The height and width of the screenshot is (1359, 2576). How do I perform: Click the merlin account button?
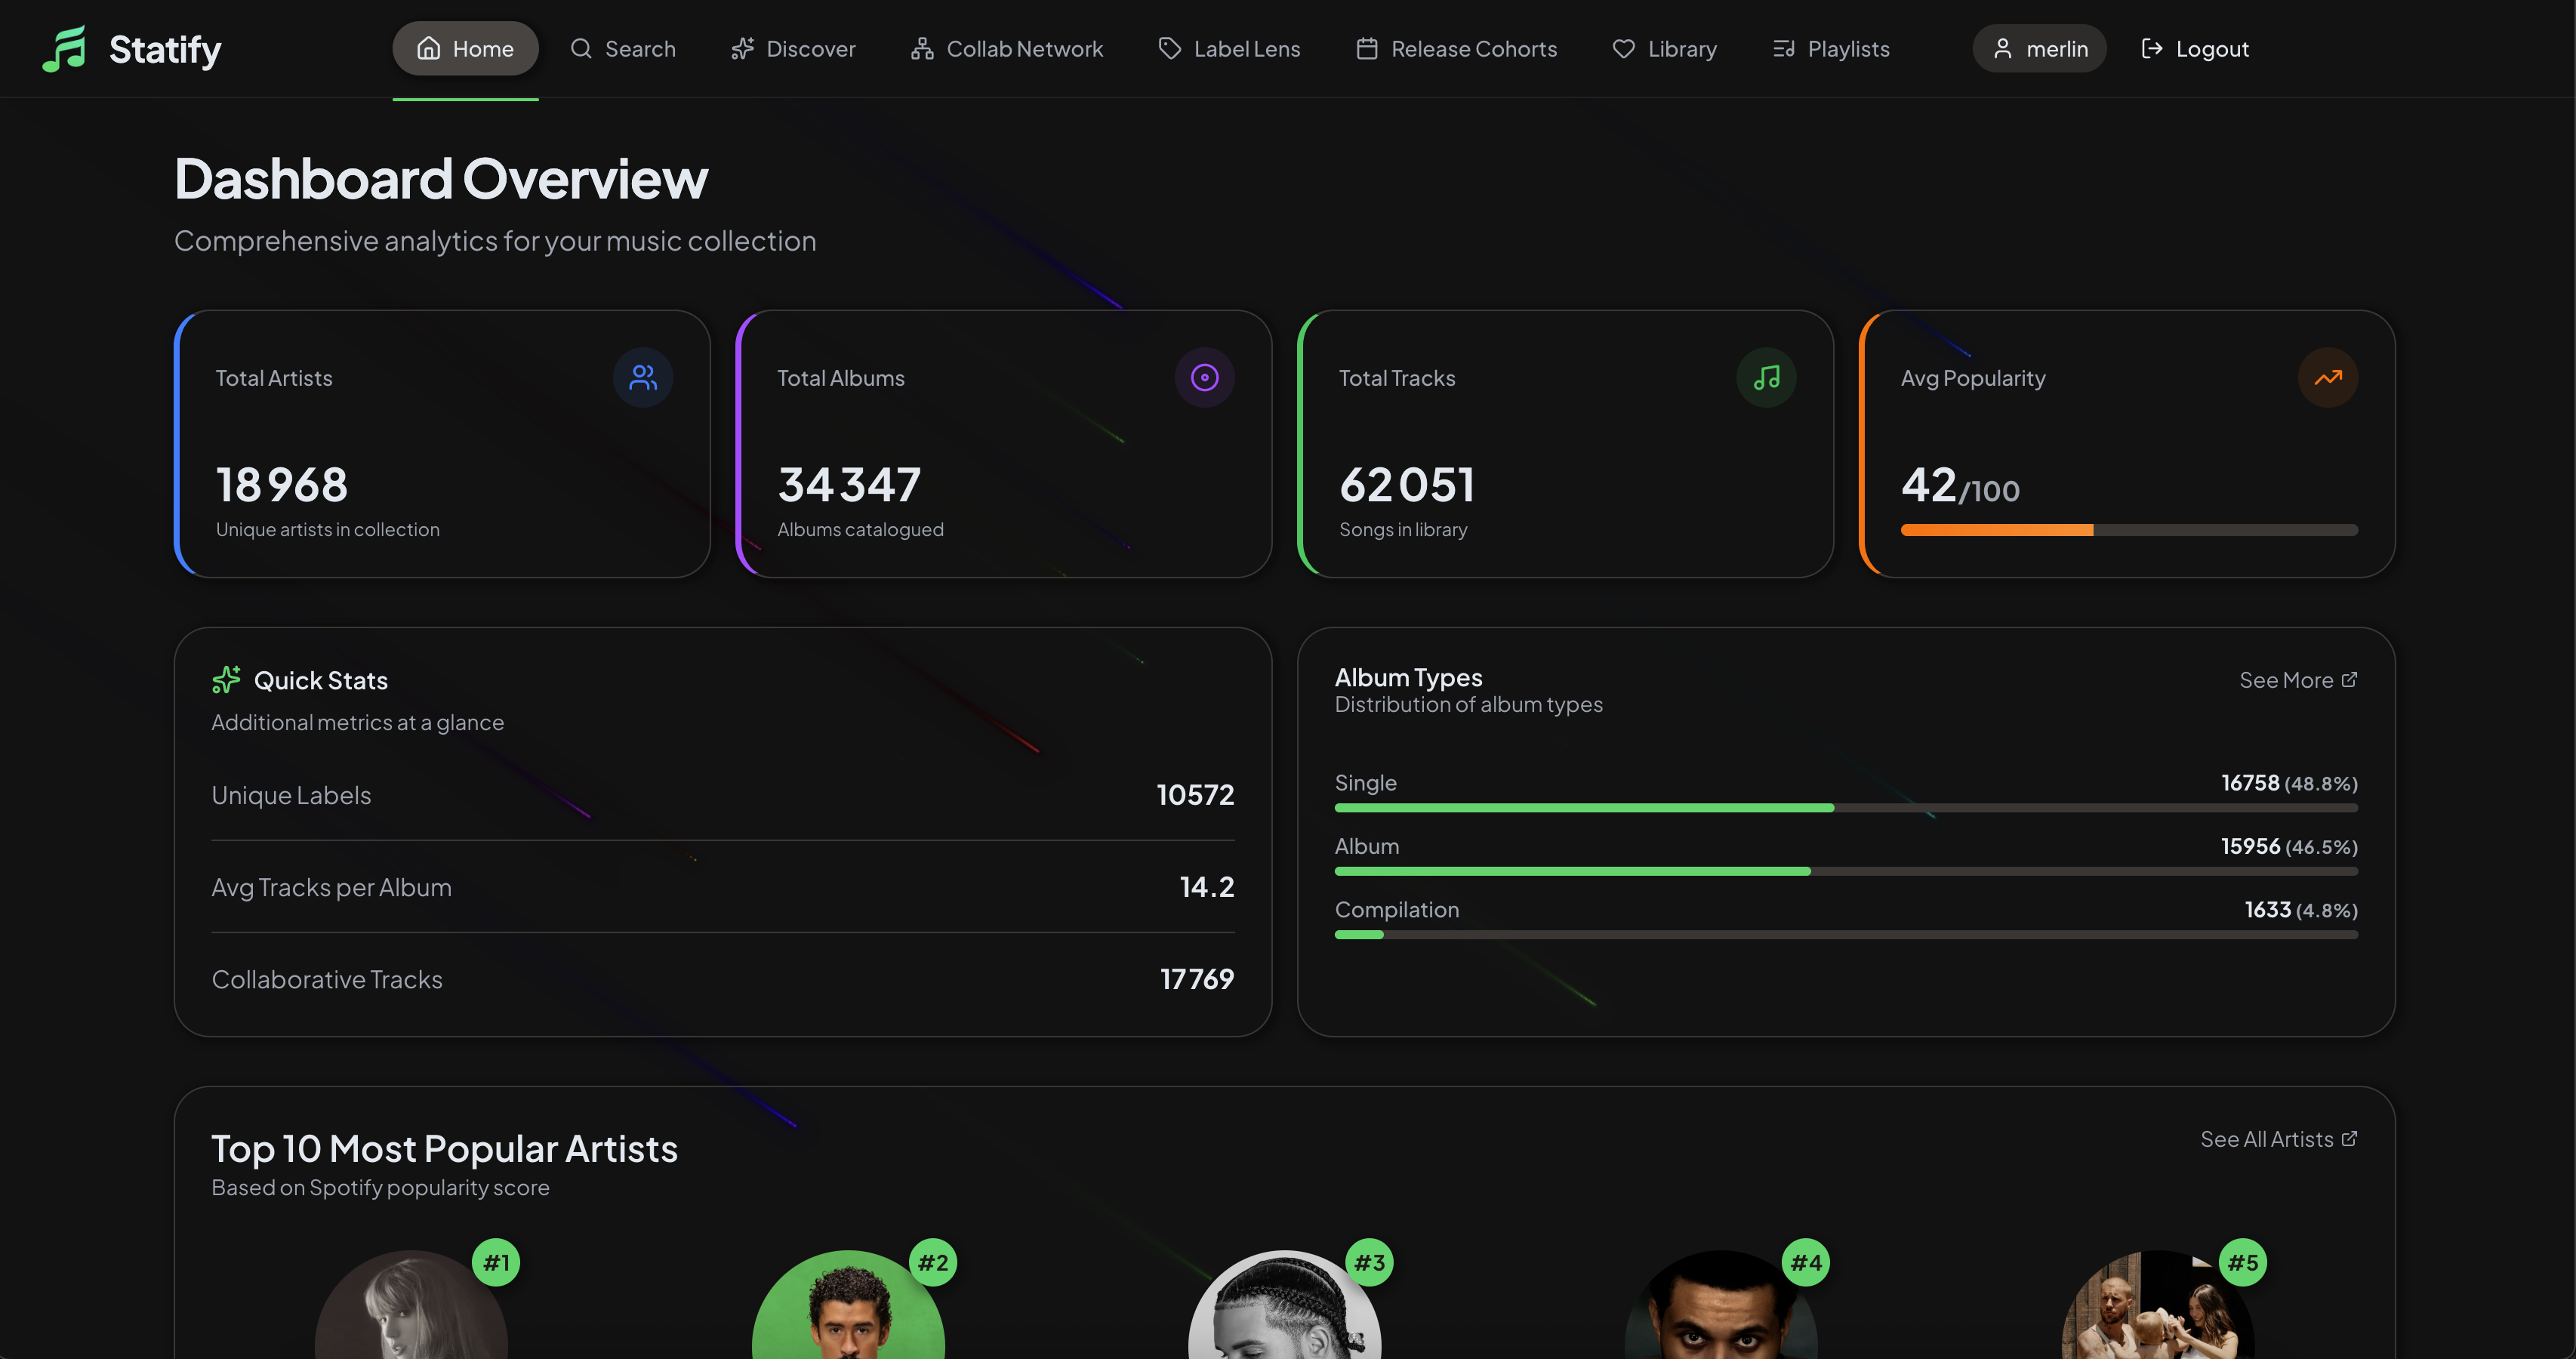[2038, 48]
